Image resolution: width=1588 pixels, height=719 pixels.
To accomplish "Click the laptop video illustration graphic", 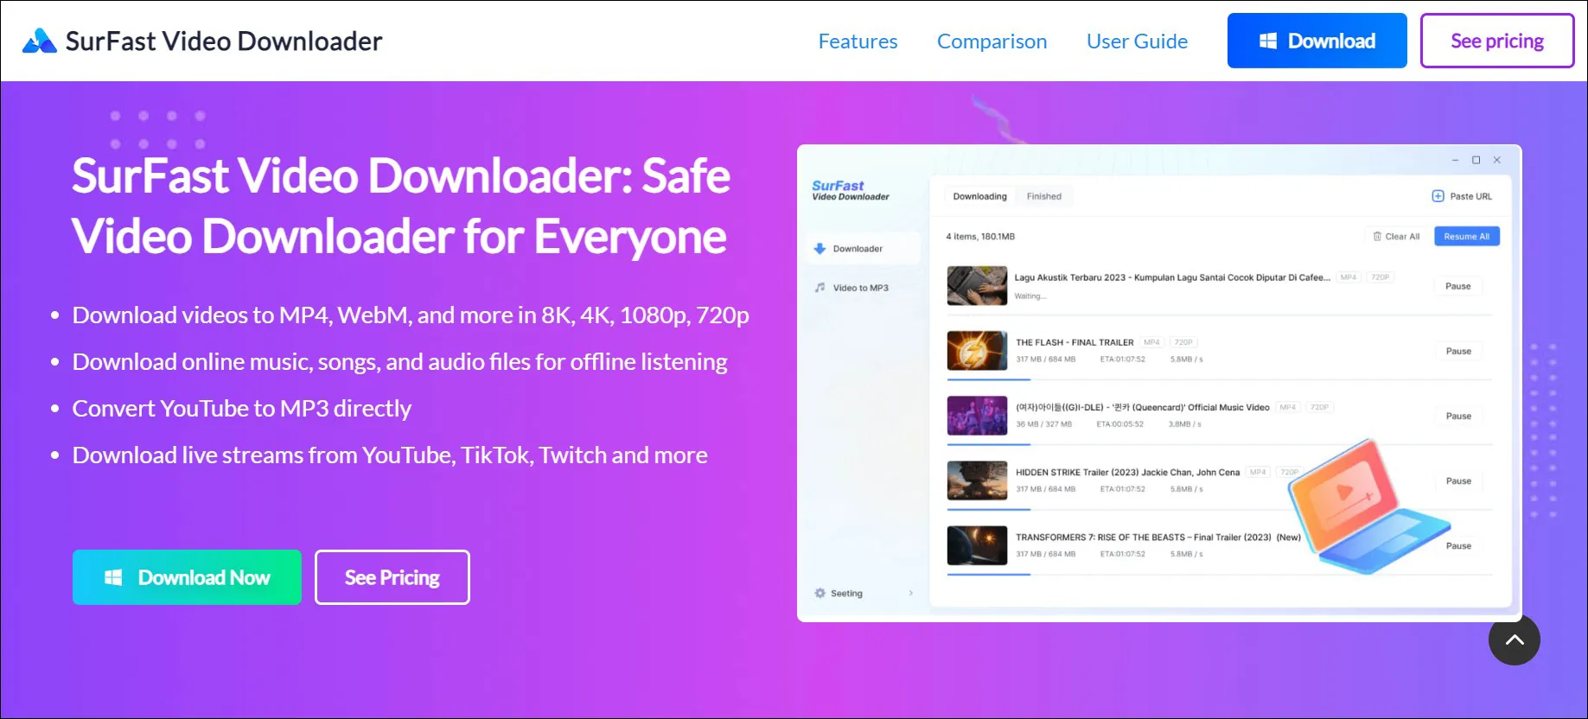I will (x=1368, y=507).
